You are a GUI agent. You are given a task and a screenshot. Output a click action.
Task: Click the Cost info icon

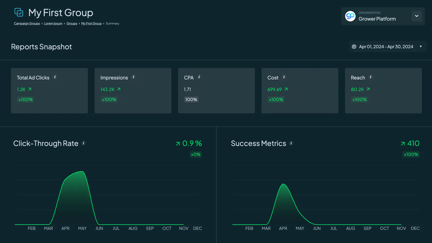[x=284, y=77]
